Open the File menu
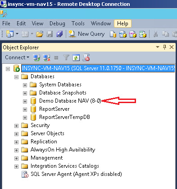Viewport: 177px width, 189px height. click(6, 24)
